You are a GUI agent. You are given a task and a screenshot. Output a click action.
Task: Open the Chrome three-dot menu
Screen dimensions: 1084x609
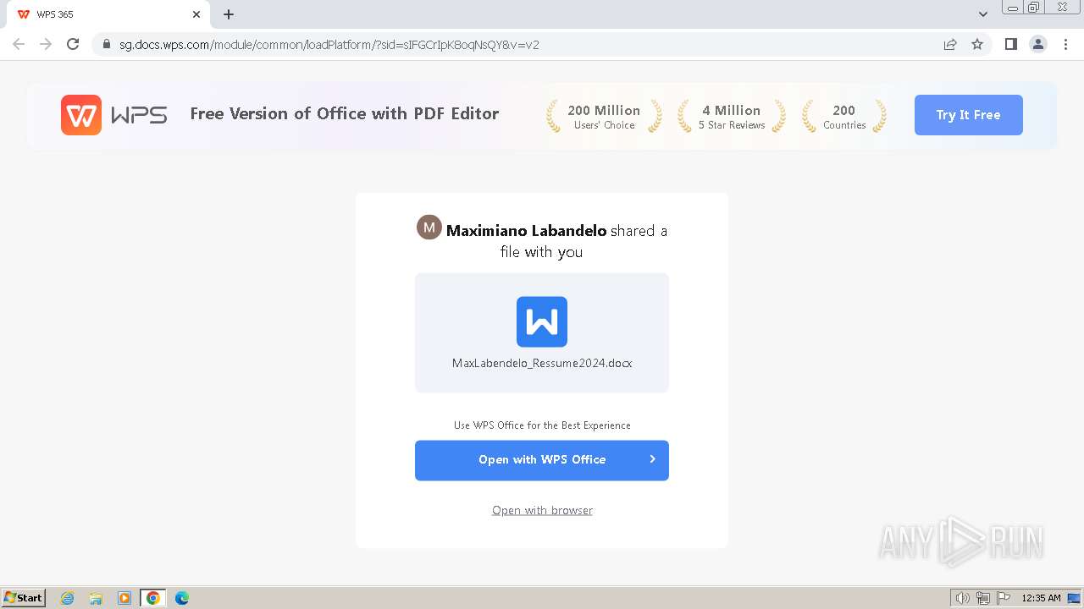click(x=1065, y=44)
